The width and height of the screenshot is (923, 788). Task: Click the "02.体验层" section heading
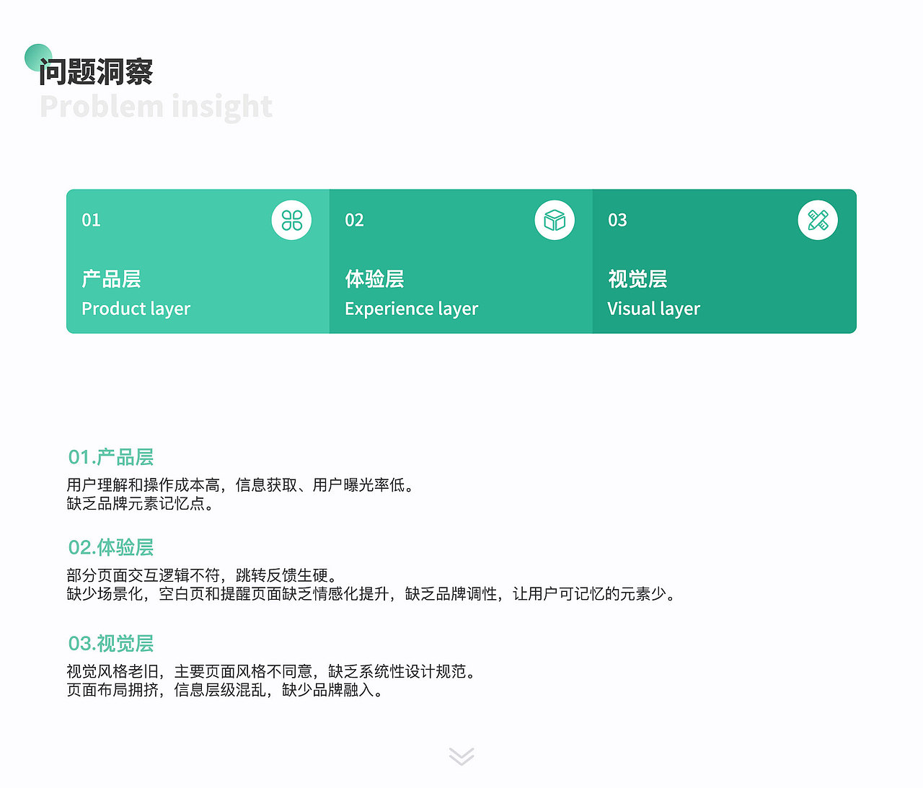pos(110,547)
